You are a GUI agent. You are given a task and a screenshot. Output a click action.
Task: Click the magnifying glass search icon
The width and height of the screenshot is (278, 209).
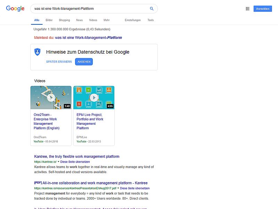(152, 8)
